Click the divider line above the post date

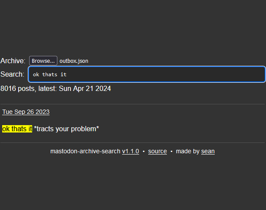pos(133,104)
